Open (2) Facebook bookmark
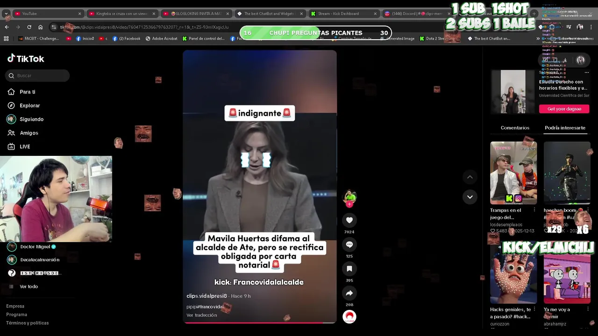The width and height of the screenshot is (598, 336). point(126,39)
